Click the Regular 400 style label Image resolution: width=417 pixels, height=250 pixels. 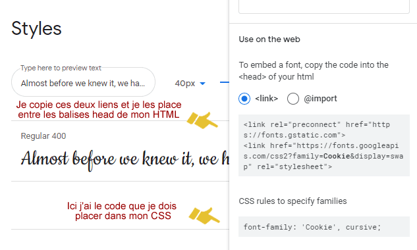[43, 136]
